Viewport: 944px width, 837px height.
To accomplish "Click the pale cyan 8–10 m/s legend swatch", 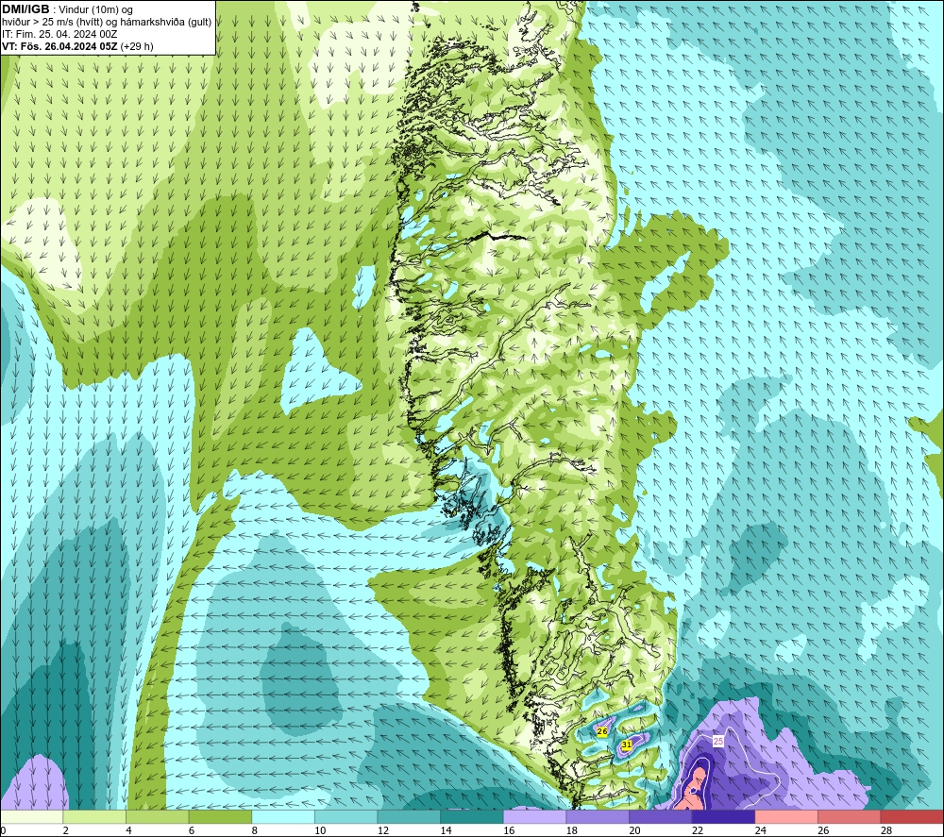I will coord(283,817).
